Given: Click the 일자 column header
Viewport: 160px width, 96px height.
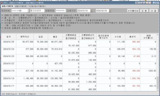Looking at the screenshot, I should point(9,37).
